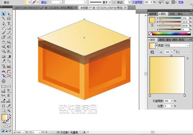Click the left gradient color stop
193x135 pixels.
[x=150, y=96]
